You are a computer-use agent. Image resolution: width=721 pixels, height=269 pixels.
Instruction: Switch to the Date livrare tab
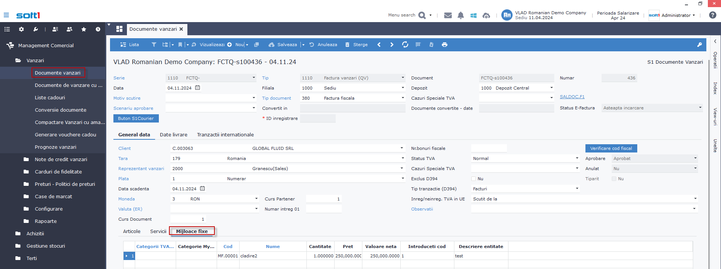coord(173,134)
